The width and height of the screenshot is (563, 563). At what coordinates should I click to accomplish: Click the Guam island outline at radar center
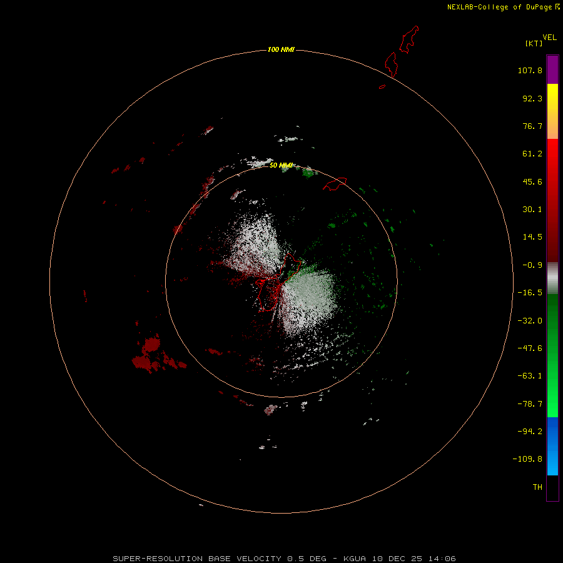click(x=278, y=283)
